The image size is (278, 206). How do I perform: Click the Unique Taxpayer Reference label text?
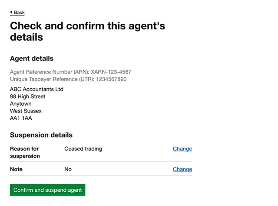(x=50, y=79)
